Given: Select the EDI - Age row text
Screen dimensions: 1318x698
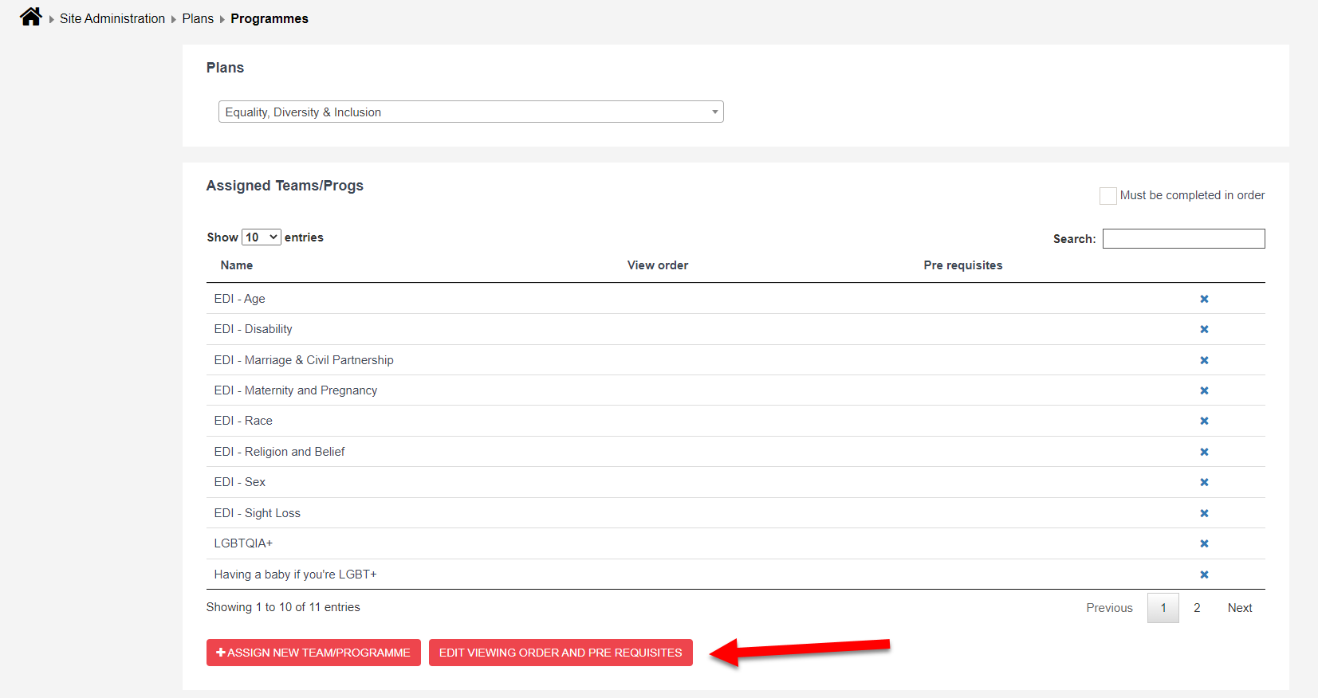Looking at the screenshot, I should click(x=239, y=299).
